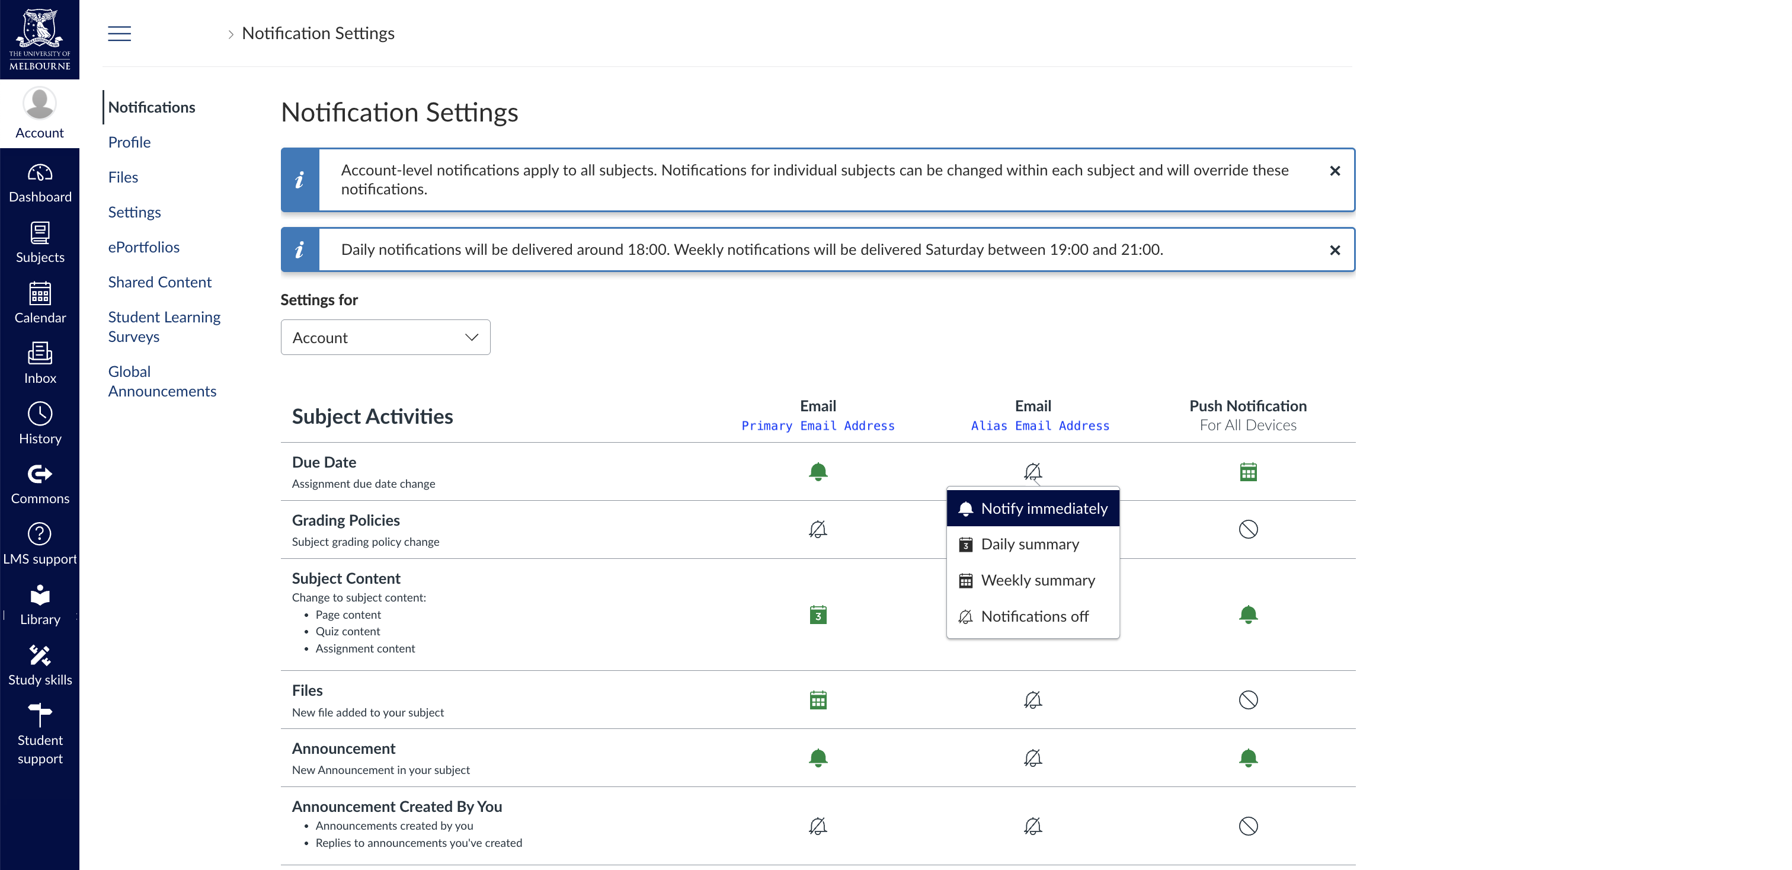Click the 'Primary Email Address' column header

[818, 426]
